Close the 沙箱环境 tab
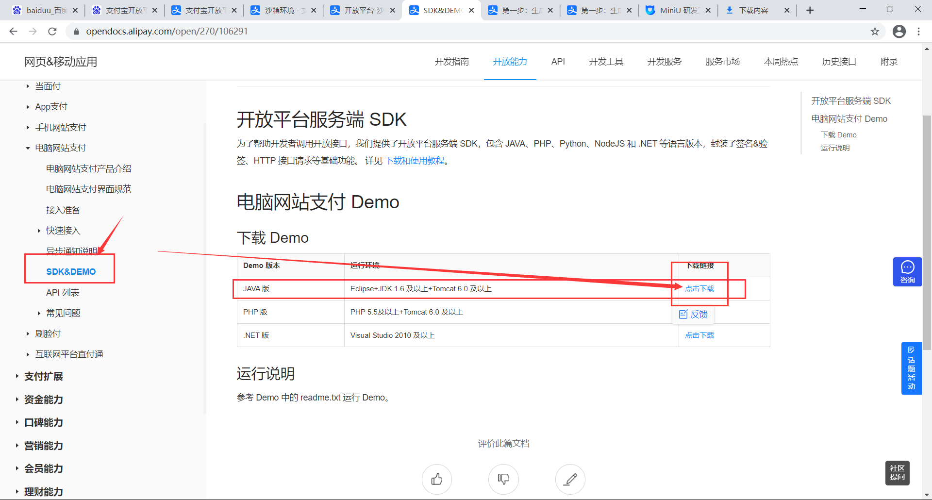 314,10
